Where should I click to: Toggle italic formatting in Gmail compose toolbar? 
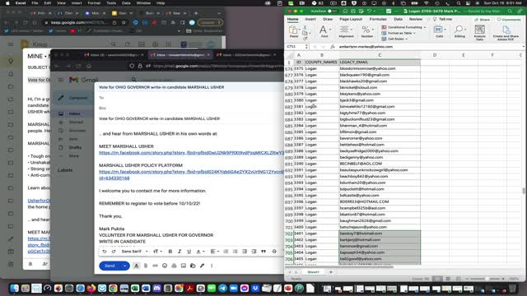pyautogui.click(x=180, y=252)
